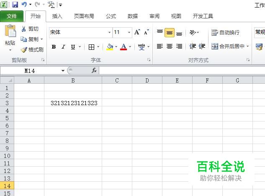Click the borders icon
Viewport: 265px width, 196px height.
91,47
